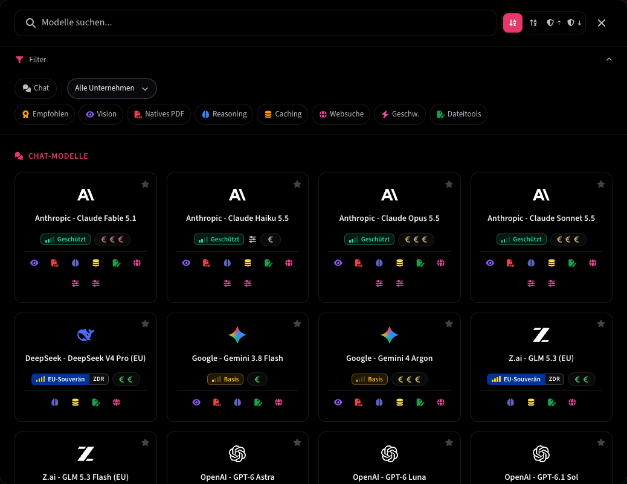Star the GPT-6 Luna model
The height and width of the screenshot is (484, 627).
449,442
